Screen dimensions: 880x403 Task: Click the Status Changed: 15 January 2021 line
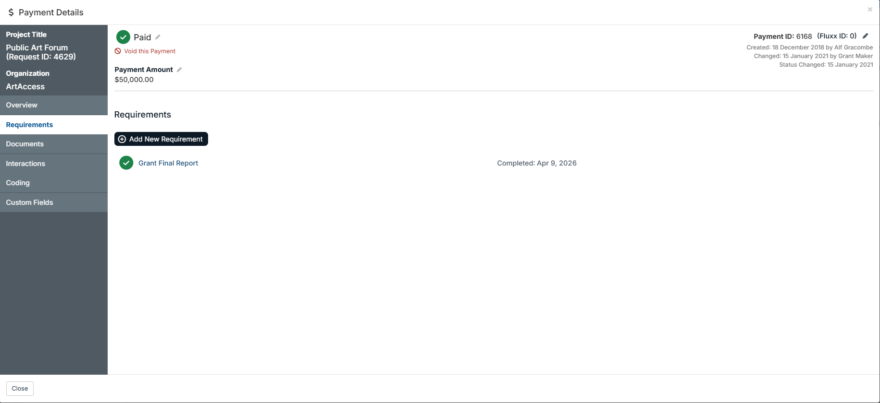[826, 65]
